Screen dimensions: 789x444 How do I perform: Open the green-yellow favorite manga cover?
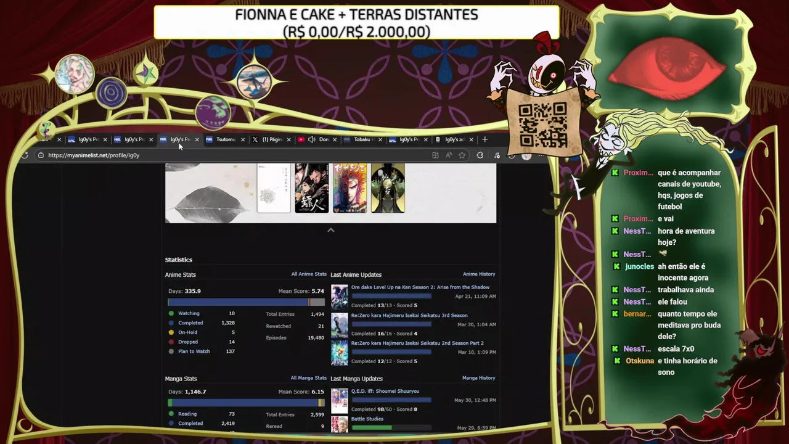(x=388, y=188)
